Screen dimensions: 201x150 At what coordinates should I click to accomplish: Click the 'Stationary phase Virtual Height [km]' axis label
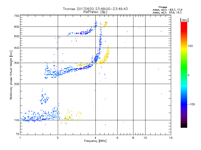[x=11, y=75]
